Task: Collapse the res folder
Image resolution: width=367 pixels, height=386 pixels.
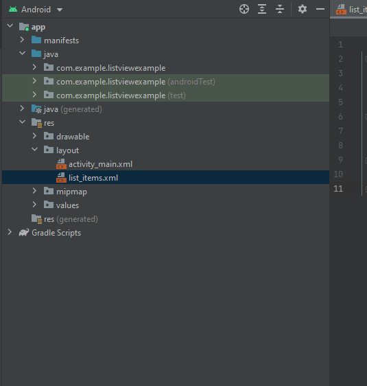Action: (x=23, y=122)
